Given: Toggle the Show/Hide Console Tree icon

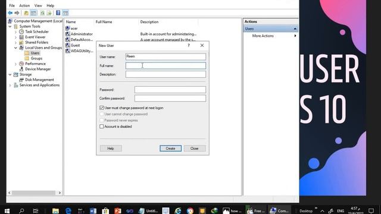Looking at the screenshot, I should point(33,13).
